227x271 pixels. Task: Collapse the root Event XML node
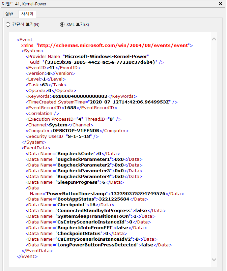pyautogui.click(x=13, y=40)
